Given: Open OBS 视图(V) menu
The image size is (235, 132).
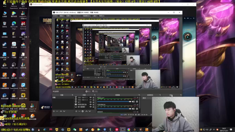Looking at the screenshot, I should pyautogui.click(x=69, y=16).
